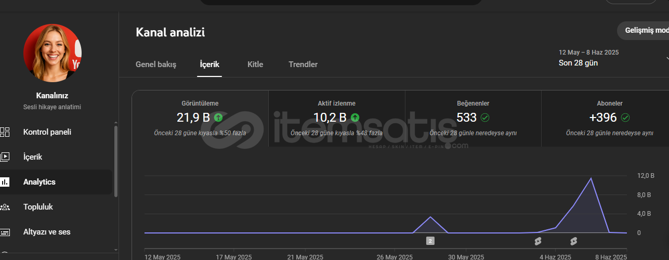Image resolution: width=669 pixels, height=260 pixels.
Task: Select the Analytics bar chart icon
Action: pyautogui.click(x=5, y=182)
